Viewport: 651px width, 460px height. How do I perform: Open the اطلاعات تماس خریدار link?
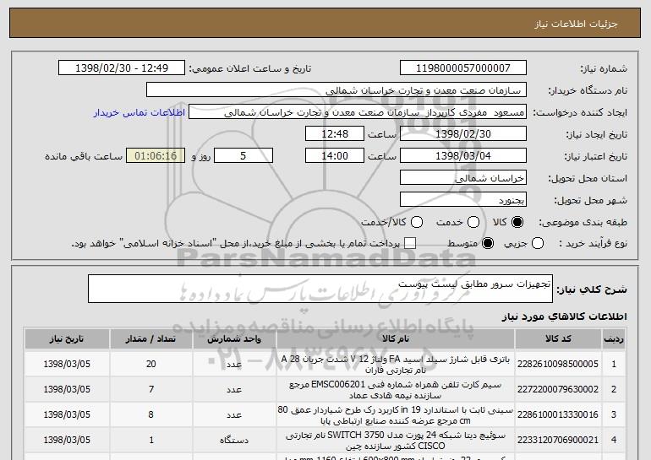click(139, 112)
